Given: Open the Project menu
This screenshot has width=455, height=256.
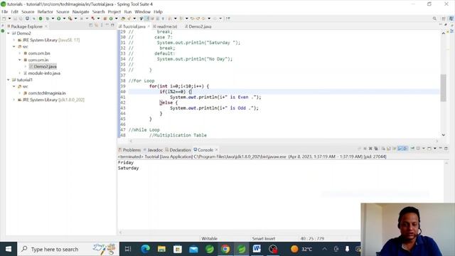Looking at the screenshot, I should 114,12.
